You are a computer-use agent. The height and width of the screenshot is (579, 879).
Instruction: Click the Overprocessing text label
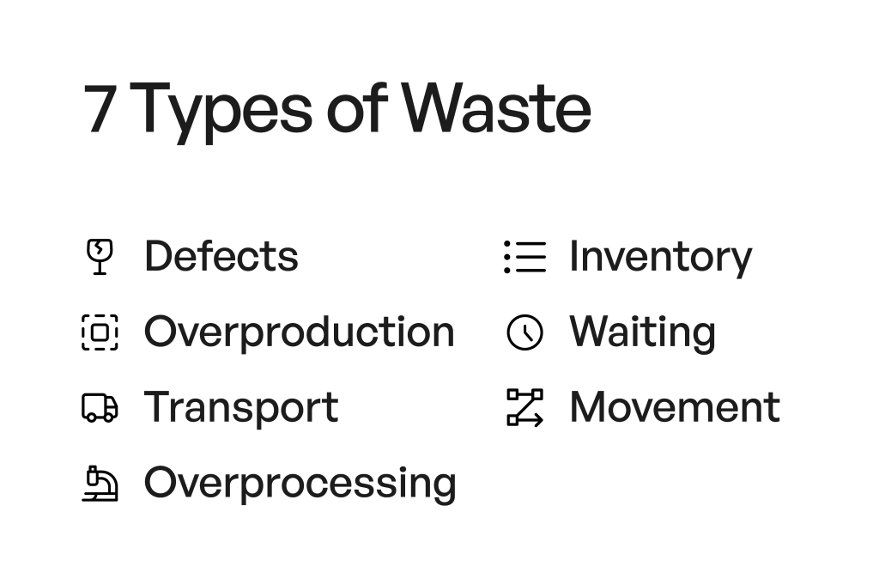pos(300,483)
